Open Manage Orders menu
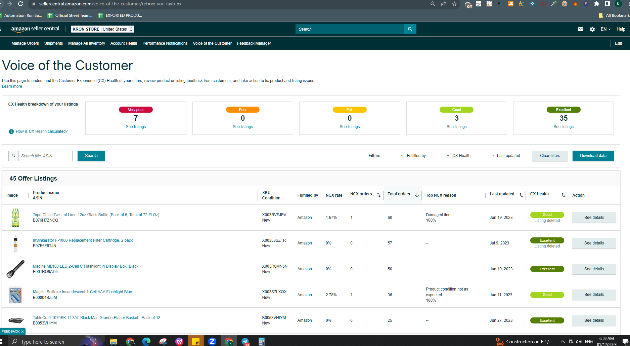This screenshot has height=346, width=630. [x=25, y=43]
